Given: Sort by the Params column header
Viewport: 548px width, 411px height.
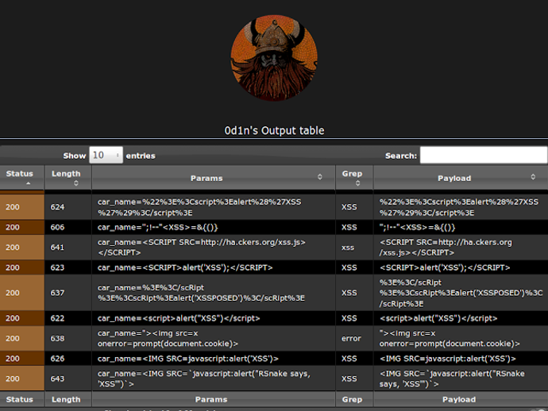Looking at the screenshot, I should click(x=214, y=178).
